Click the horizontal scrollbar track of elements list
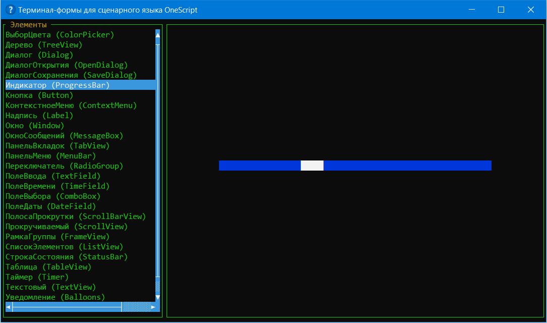 tap(66, 307)
